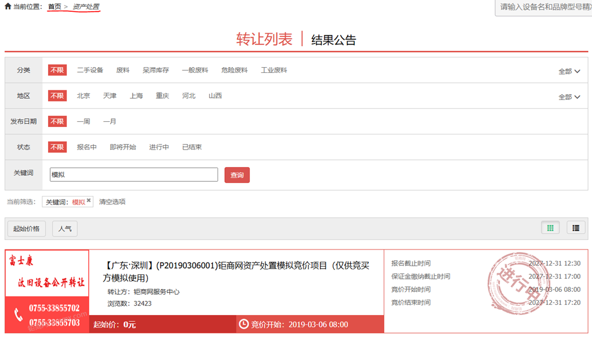
Task: Remove the 模拟 keyword filter tag
Action: (x=89, y=200)
